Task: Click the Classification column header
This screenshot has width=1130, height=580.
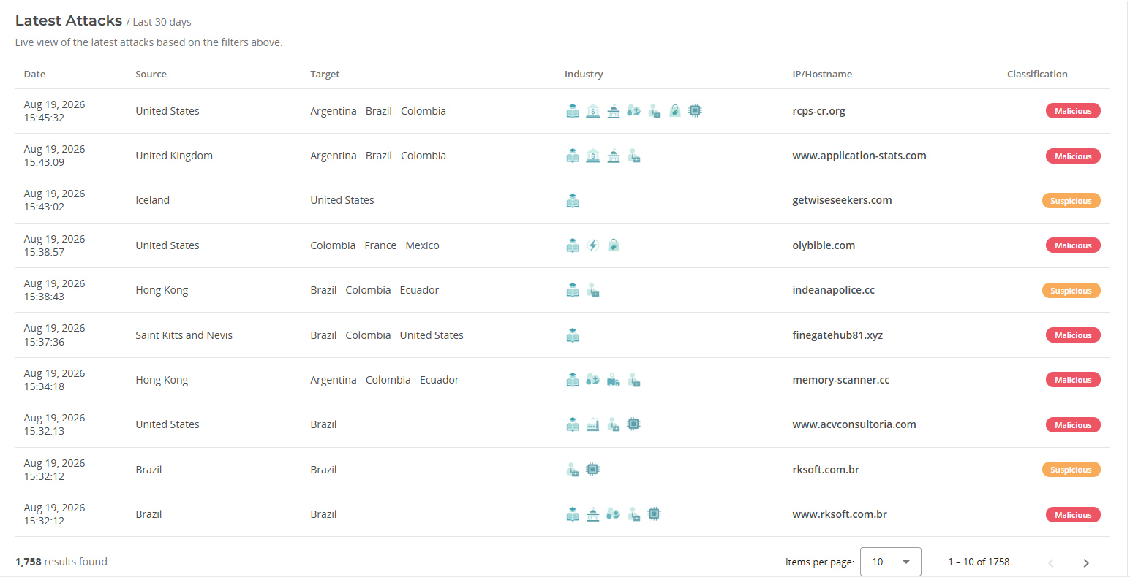Action: [x=1037, y=74]
